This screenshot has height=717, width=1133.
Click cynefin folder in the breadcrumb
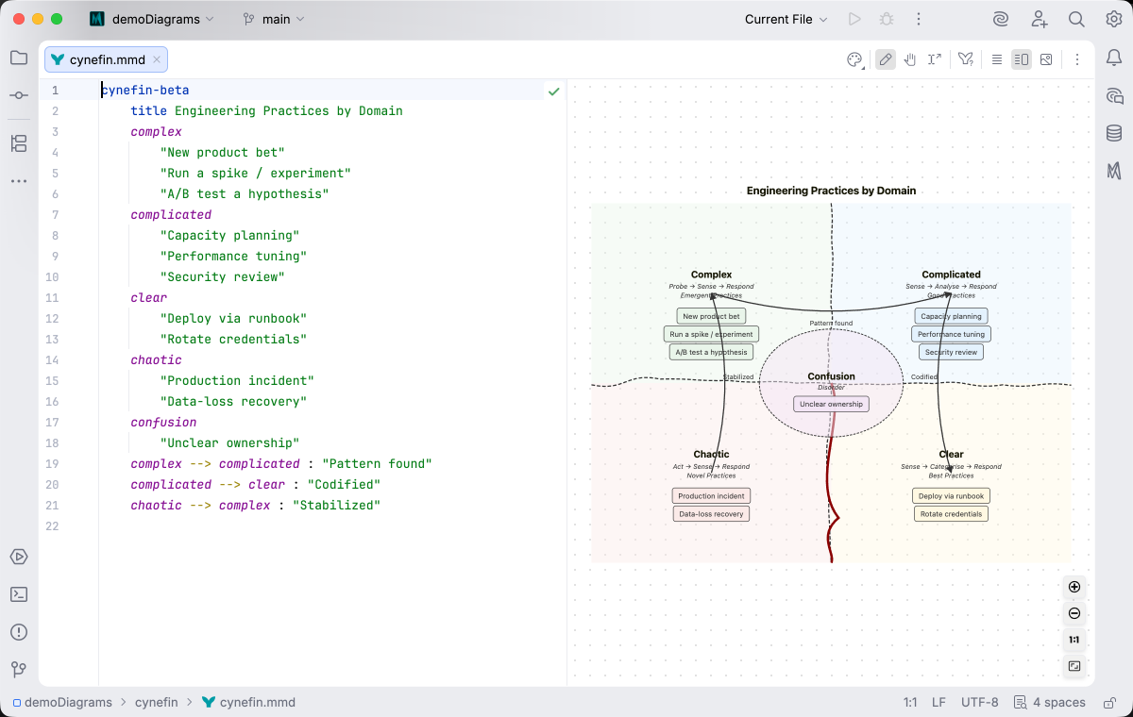point(157,702)
